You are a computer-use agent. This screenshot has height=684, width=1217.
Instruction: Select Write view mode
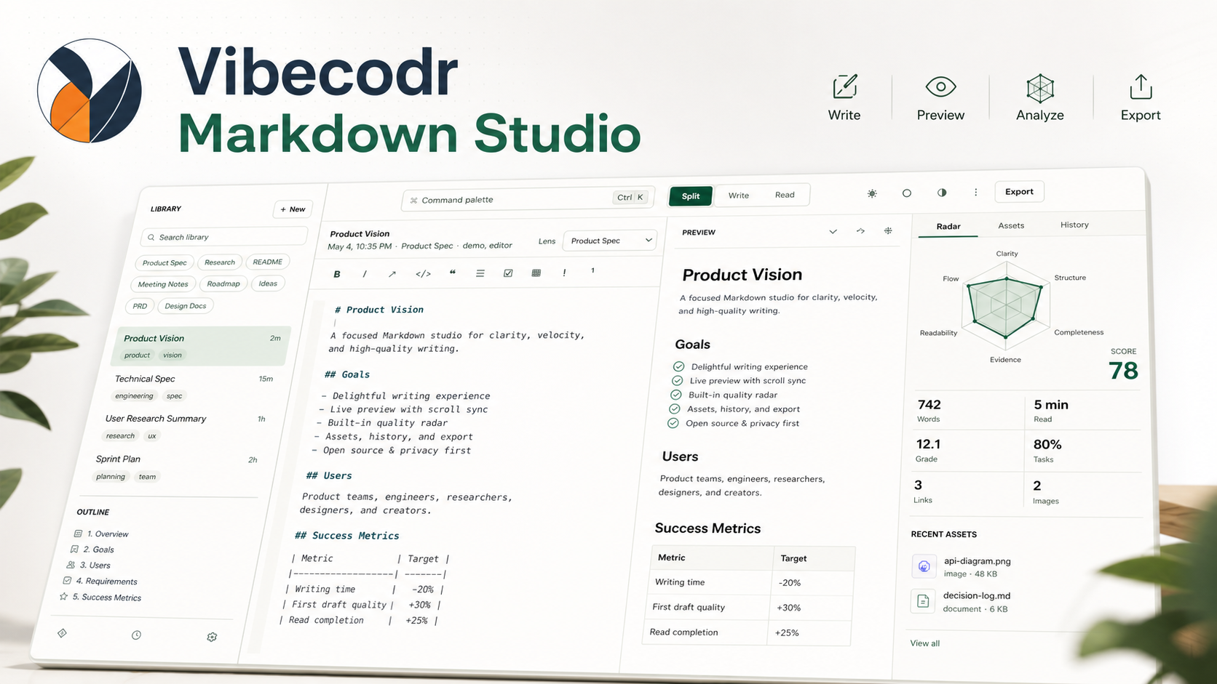tap(738, 196)
